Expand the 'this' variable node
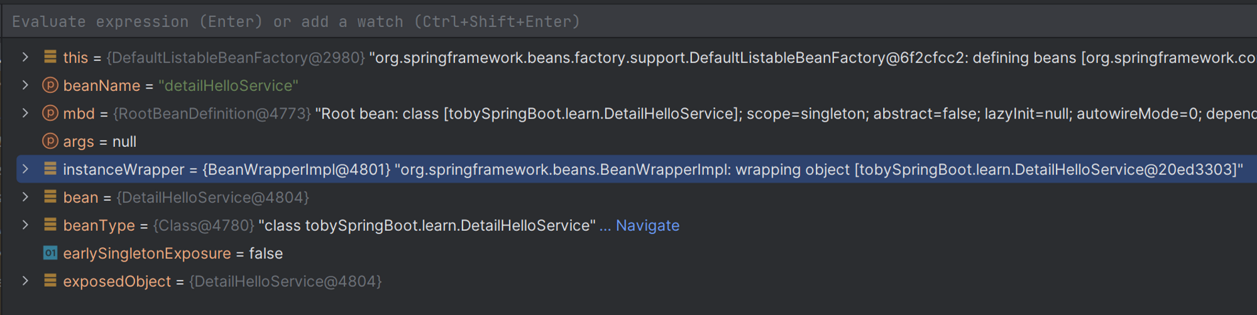The image size is (1257, 315). (x=25, y=57)
